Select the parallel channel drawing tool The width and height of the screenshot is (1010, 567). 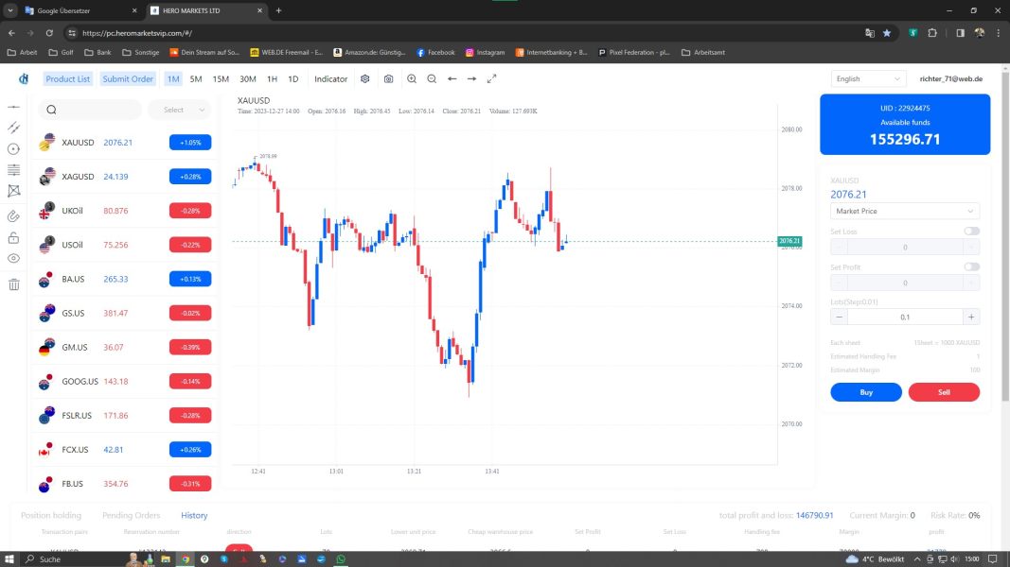[13, 128]
